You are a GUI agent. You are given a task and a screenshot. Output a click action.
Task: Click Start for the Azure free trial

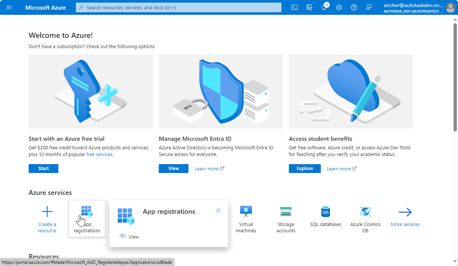coord(43,169)
